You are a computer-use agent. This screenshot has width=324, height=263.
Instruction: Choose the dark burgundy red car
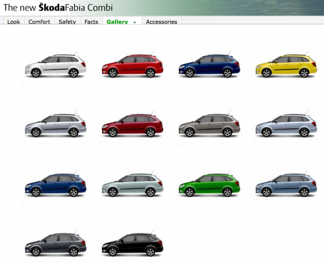click(132, 124)
